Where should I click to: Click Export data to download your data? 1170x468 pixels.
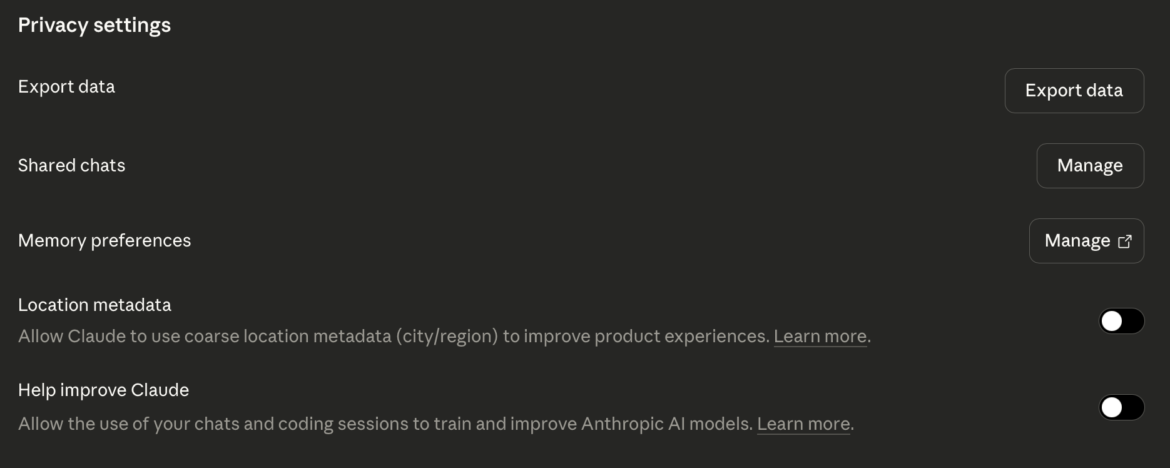coord(1074,91)
